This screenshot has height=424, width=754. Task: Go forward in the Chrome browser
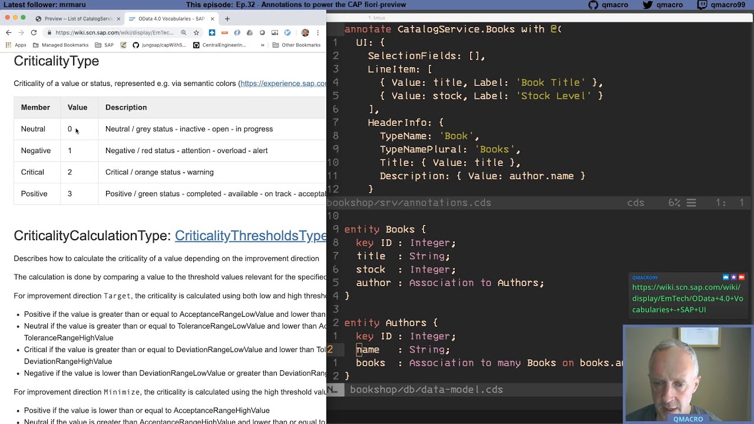point(21,32)
